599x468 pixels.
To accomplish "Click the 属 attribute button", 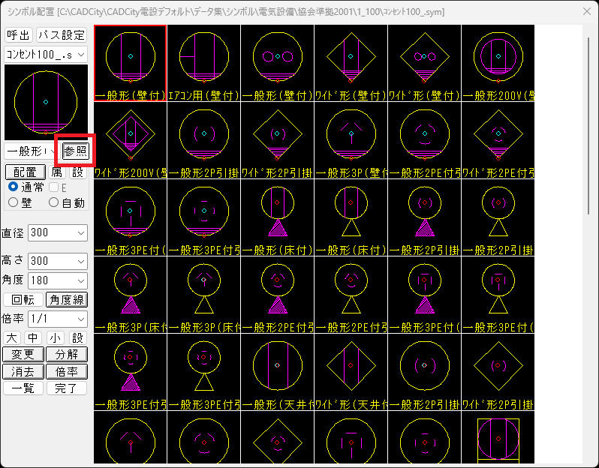I will (57, 172).
